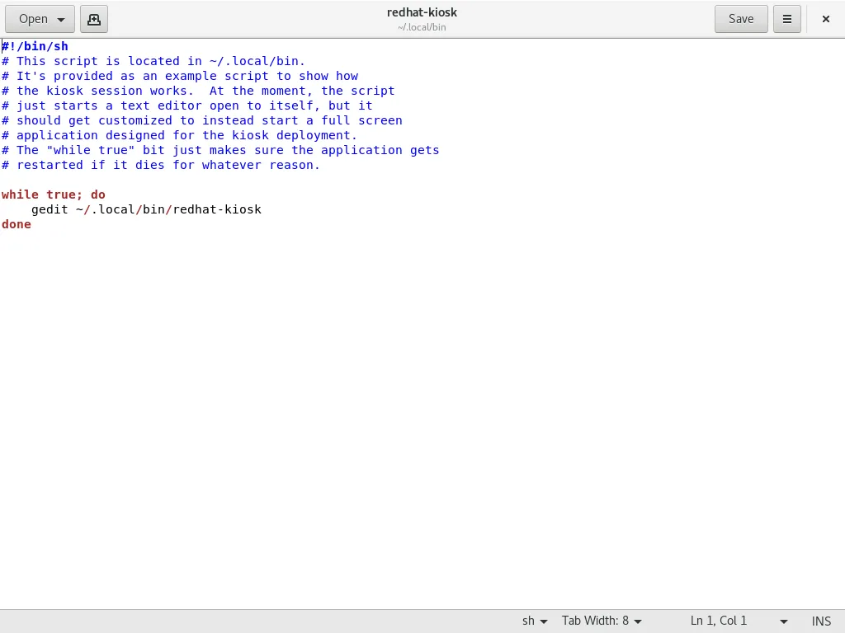Viewport: 845px width, 633px height.
Task: Click the "while true; do" line
Action: (x=54, y=195)
